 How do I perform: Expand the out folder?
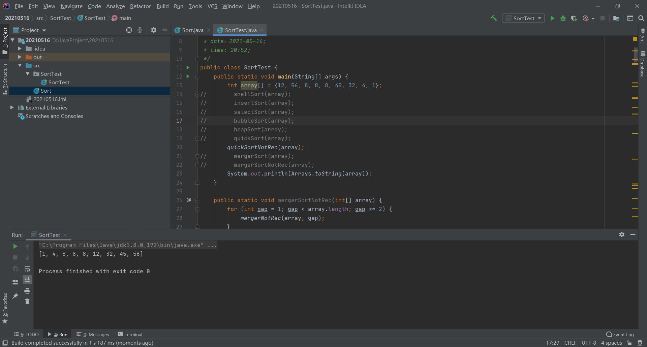tap(20, 57)
